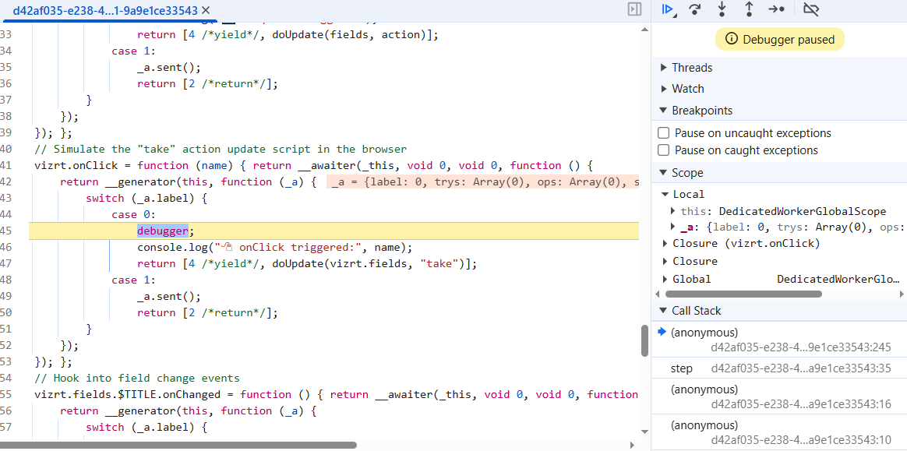The image size is (907, 451).
Task: Collapse the Breakpoints section
Action: click(x=664, y=111)
